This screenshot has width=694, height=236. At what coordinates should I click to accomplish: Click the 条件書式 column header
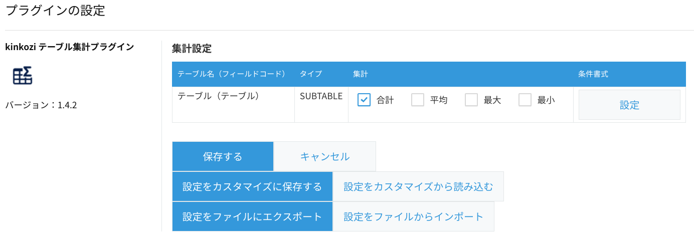coord(593,74)
